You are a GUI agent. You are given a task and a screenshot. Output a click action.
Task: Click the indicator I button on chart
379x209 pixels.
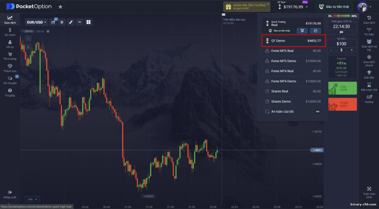[x=28, y=38]
